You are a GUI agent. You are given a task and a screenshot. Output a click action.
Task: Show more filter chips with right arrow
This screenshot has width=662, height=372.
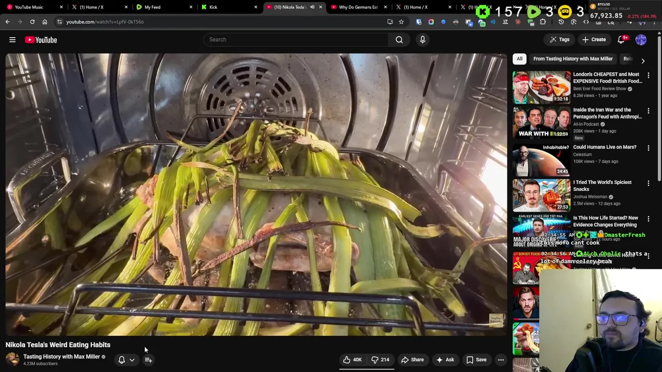pos(643,60)
